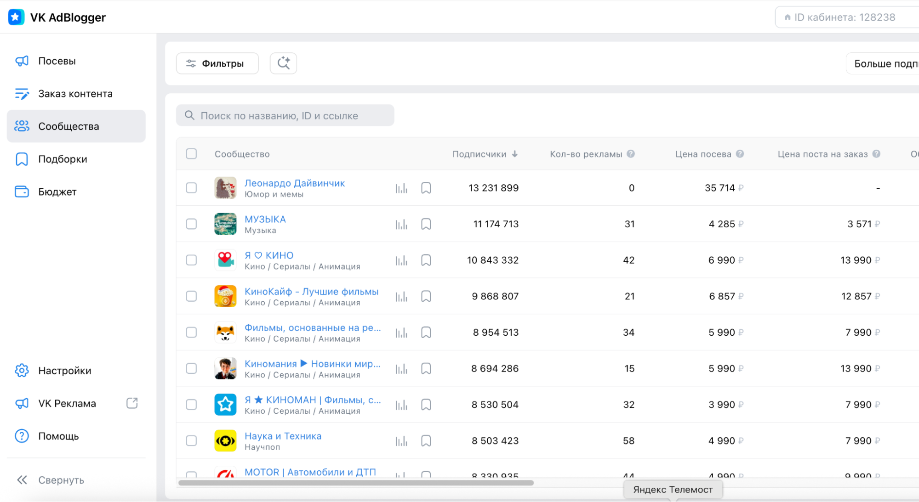Image resolution: width=919 pixels, height=502 pixels.
Task: Check the Я ♡ КИНО row checkbox
Action: click(x=191, y=260)
